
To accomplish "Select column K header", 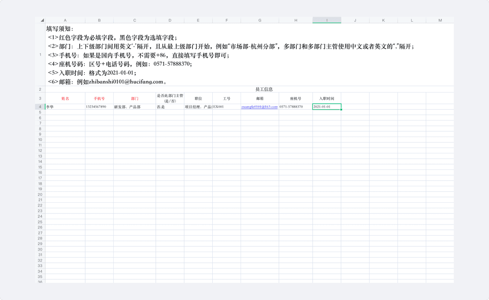I will pyautogui.click(x=384, y=20).
